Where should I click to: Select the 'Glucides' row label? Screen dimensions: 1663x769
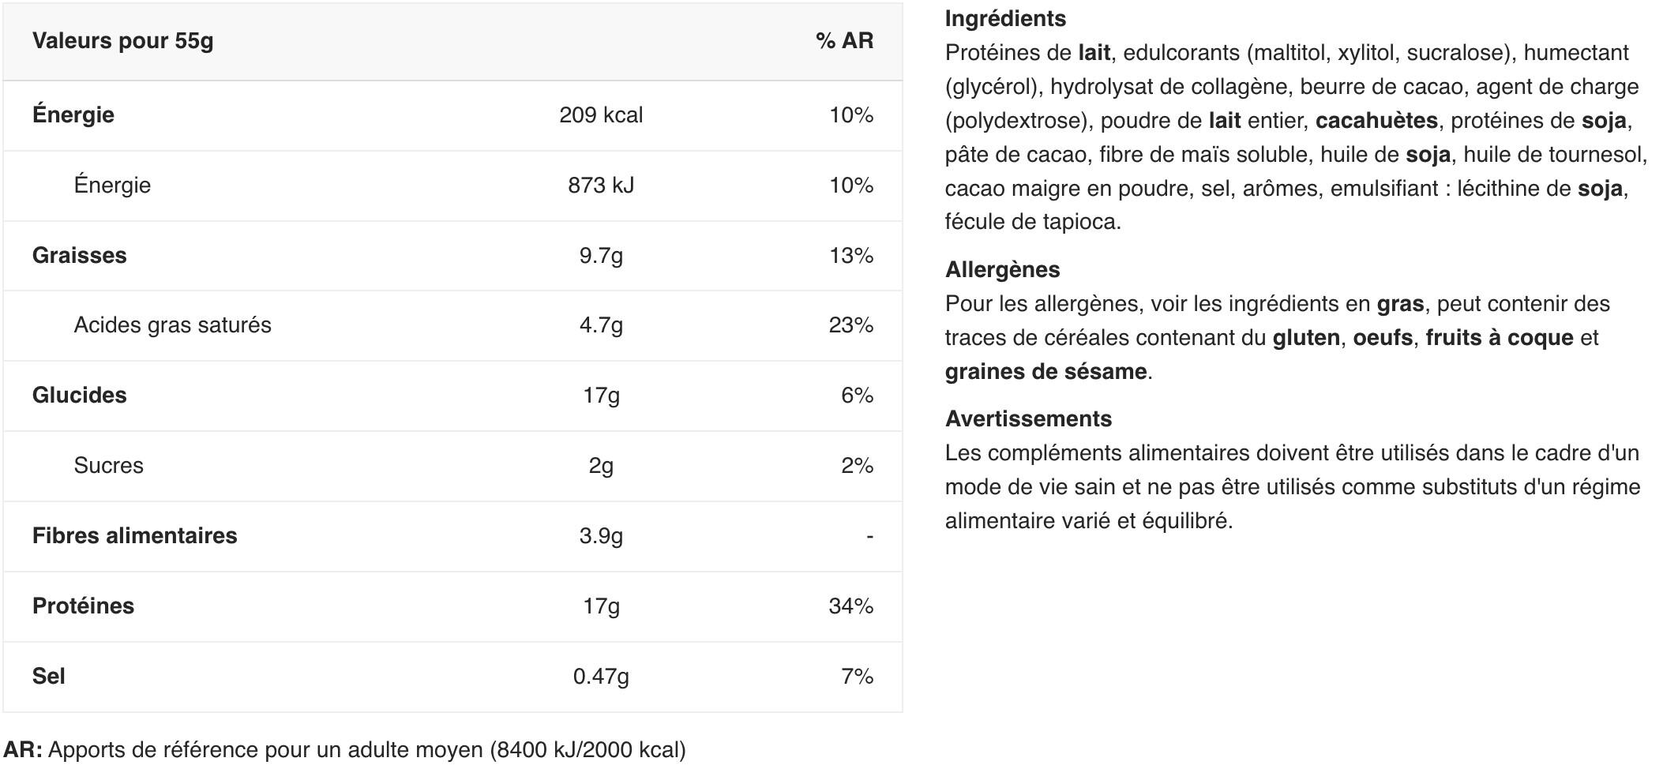tap(79, 396)
